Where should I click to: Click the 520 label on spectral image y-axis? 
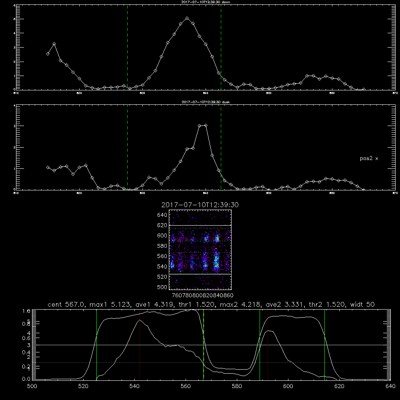coord(162,277)
